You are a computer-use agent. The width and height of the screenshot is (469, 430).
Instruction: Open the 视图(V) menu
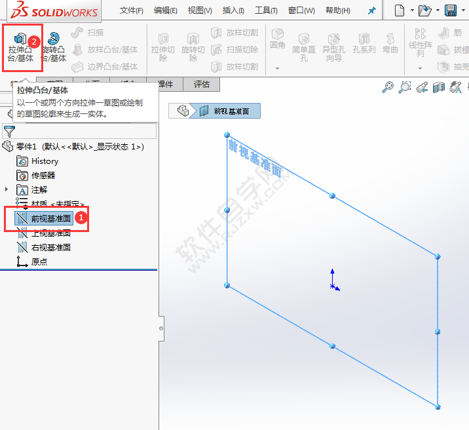coord(200,10)
